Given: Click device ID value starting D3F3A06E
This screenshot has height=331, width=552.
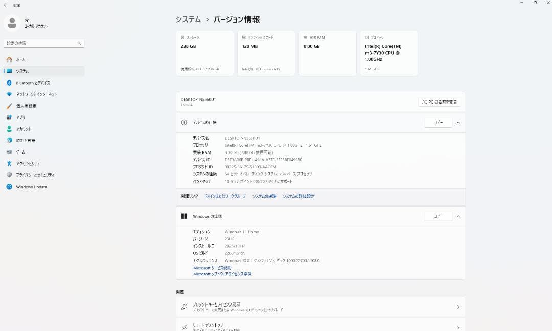Looking at the screenshot, I should 263,160.
